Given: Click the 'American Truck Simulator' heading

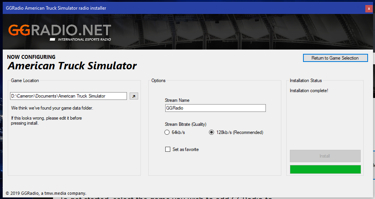Looking at the screenshot, I should click(72, 66).
